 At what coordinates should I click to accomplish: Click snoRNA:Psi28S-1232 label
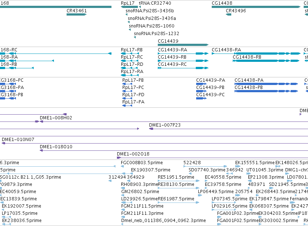tap(157, 34)
